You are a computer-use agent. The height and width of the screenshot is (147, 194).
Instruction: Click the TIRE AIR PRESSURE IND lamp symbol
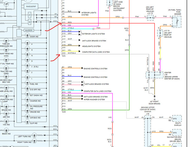(x=6, y=40)
